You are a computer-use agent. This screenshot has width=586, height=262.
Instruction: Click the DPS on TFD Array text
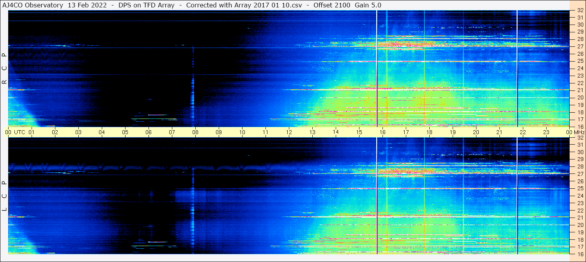(x=147, y=5)
